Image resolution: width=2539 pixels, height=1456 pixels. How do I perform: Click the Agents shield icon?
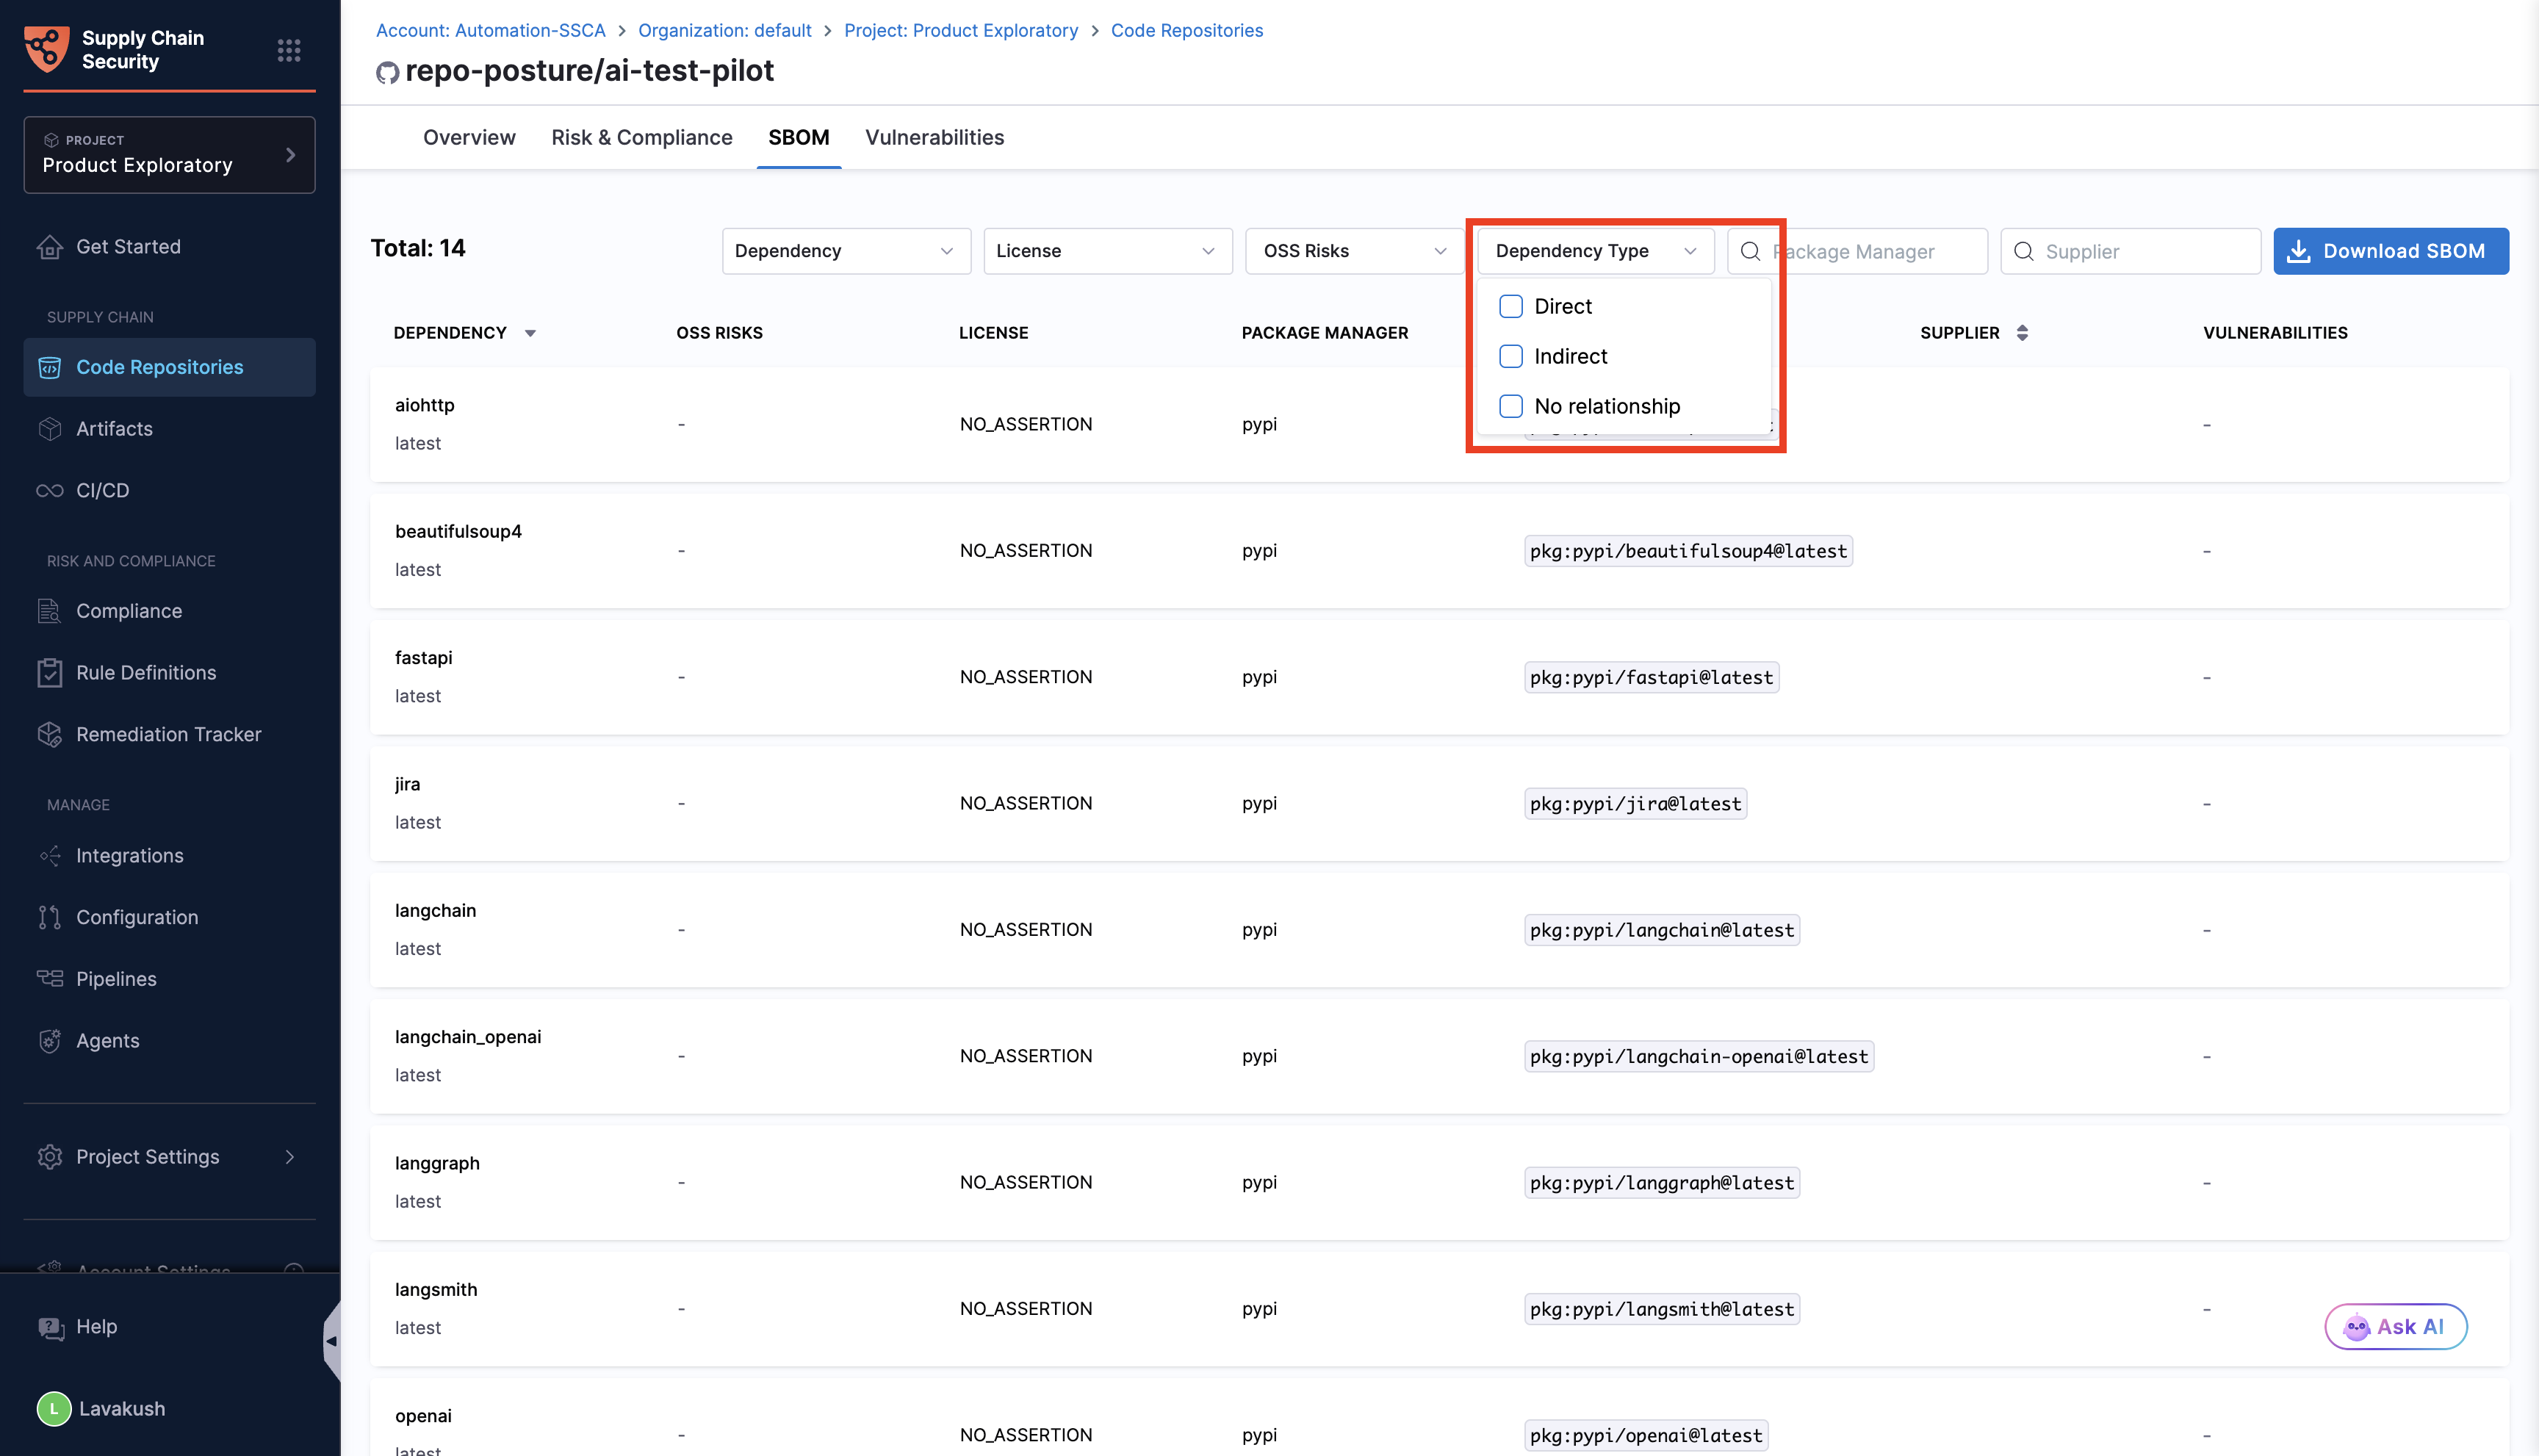point(50,1041)
